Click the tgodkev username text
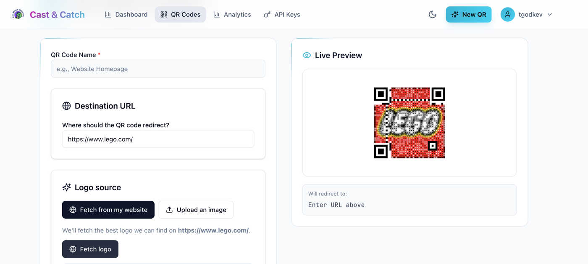Screen dimensions: 588x264 (530, 14)
